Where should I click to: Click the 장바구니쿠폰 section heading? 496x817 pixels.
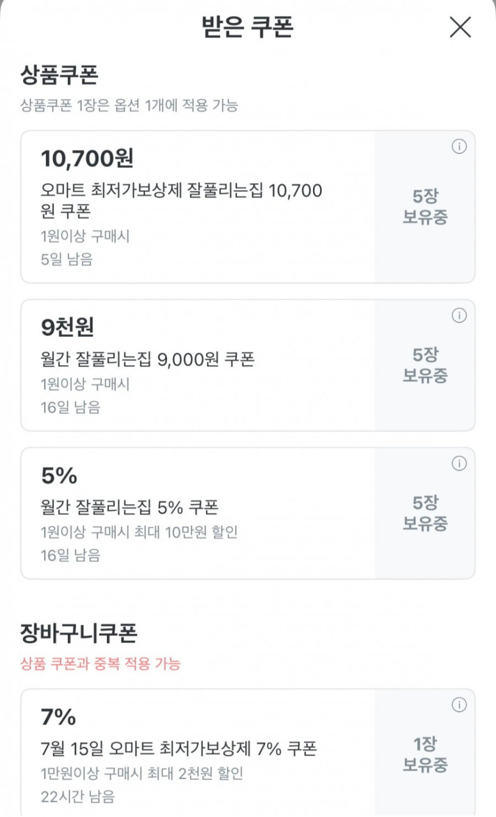coord(79,634)
